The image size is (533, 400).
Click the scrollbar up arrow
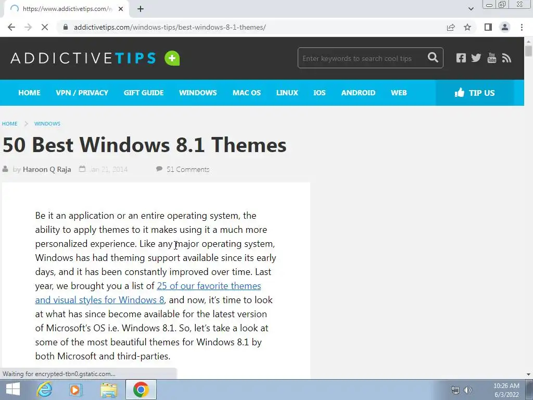(528, 42)
